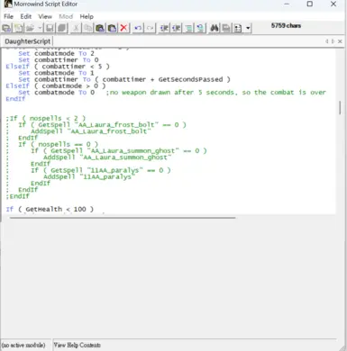This screenshot has height=351, width=347.
Task: Click the Save floppy disk icon
Action: pyautogui.click(x=50, y=28)
